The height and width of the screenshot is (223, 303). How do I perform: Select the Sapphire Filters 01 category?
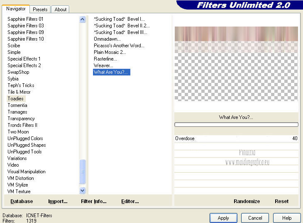coord(25,19)
